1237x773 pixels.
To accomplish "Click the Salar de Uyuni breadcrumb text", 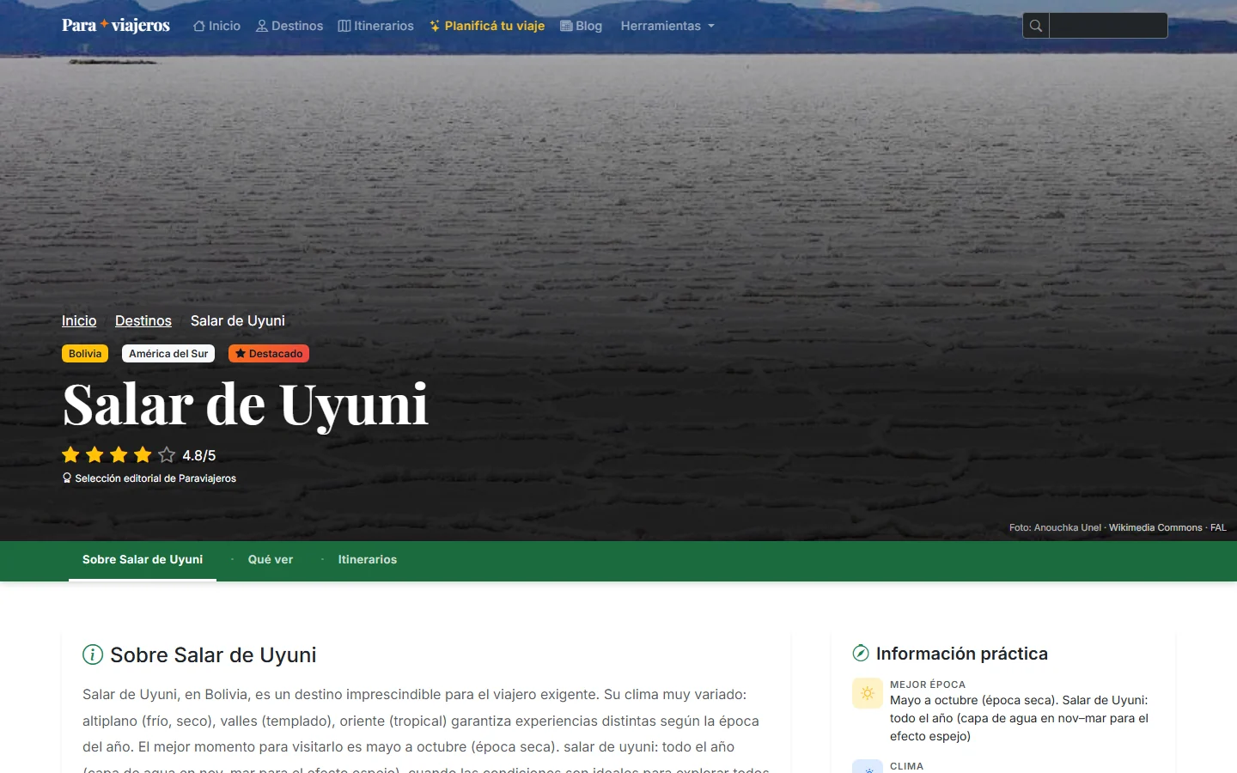I will coord(238,320).
